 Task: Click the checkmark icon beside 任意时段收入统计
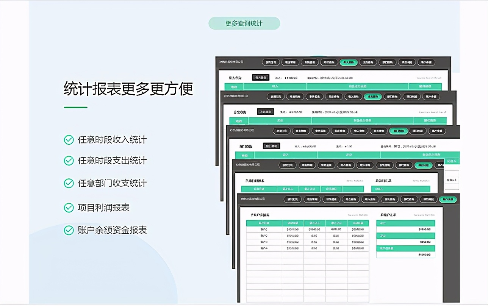click(69, 140)
